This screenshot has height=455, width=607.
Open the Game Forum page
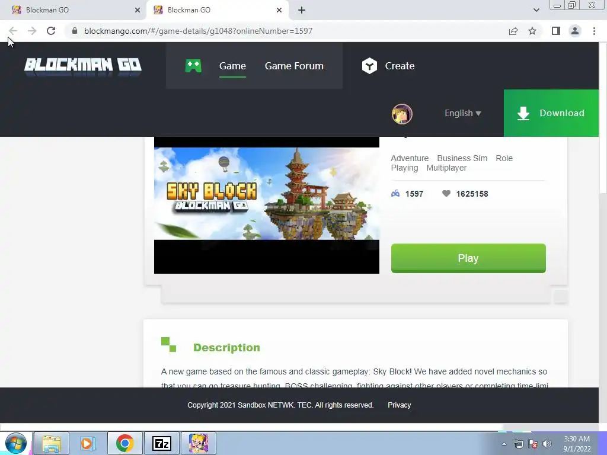(x=294, y=66)
